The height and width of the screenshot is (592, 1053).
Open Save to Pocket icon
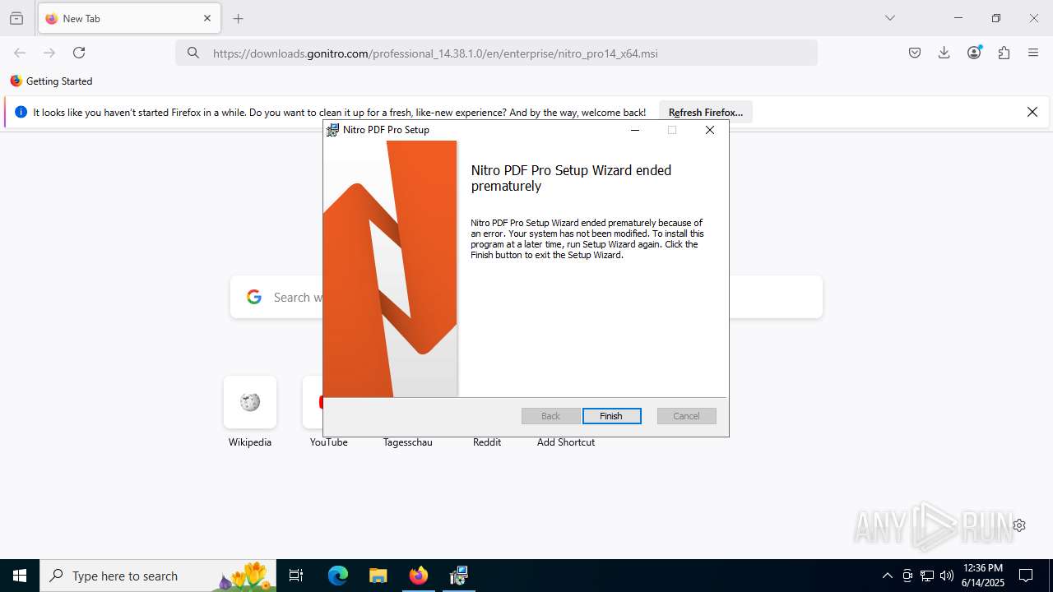[x=915, y=53]
